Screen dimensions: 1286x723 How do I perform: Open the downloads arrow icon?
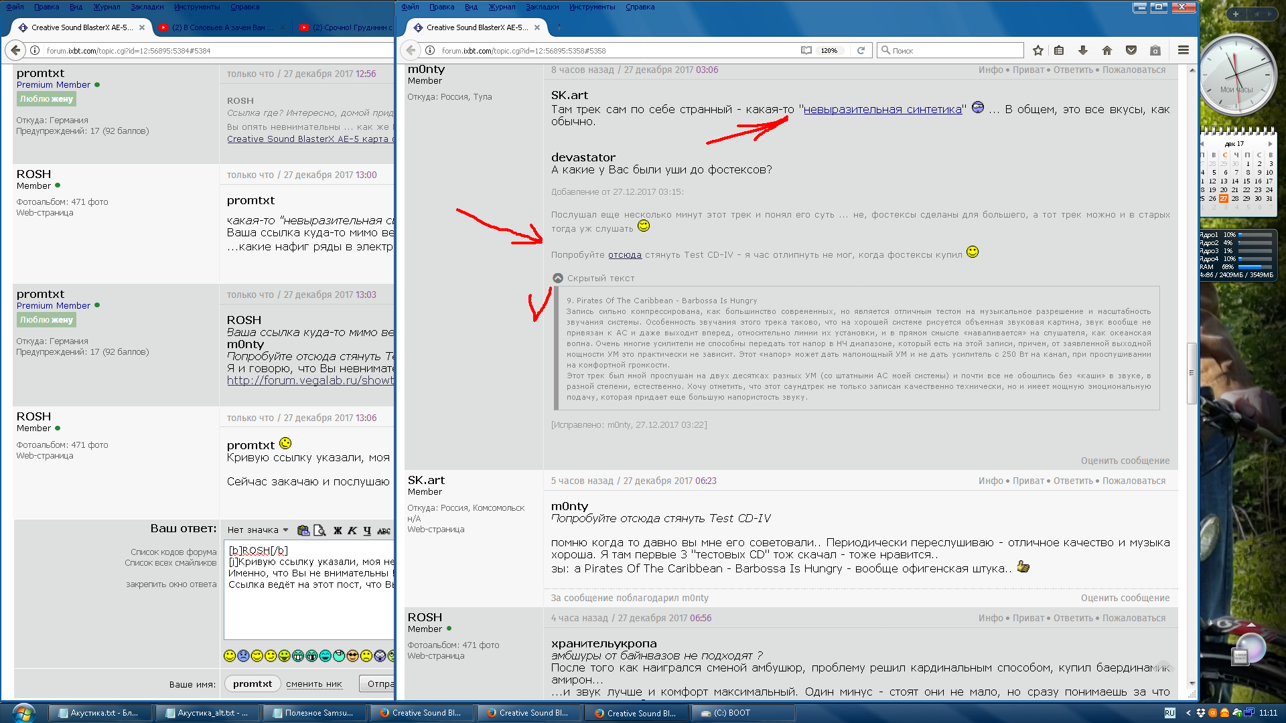pyautogui.click(x=1082, y=50)
